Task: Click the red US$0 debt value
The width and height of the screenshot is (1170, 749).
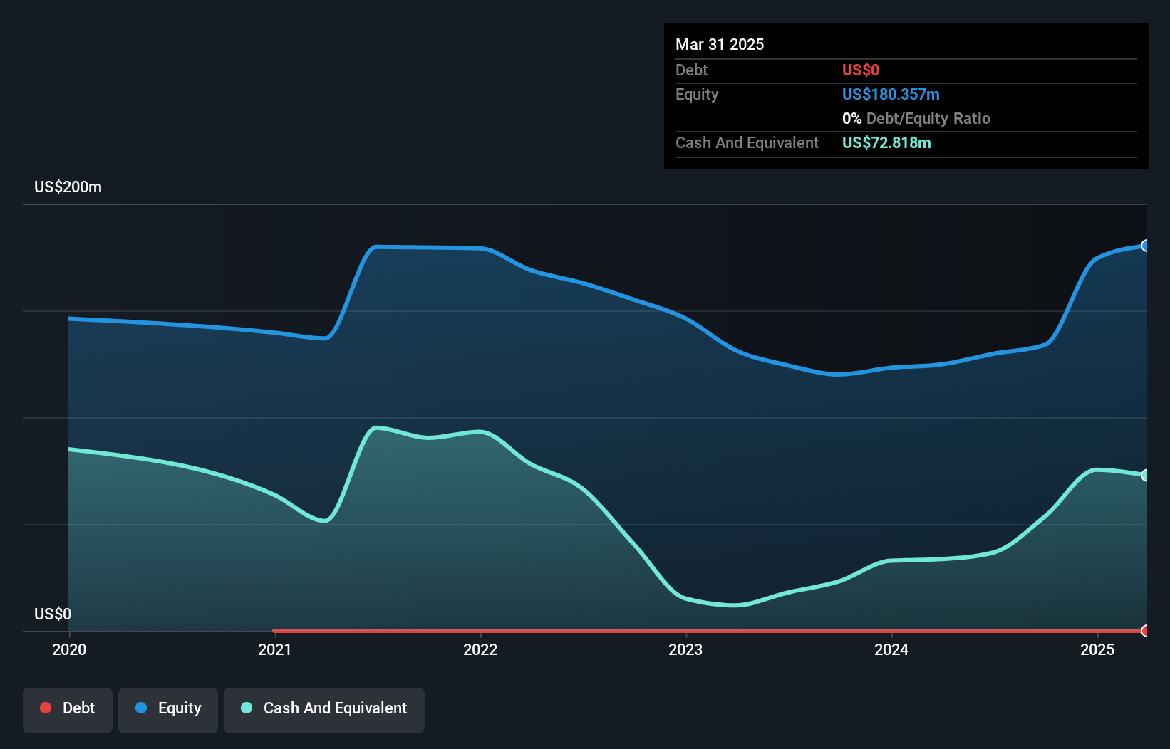Action: tap(861, 70)
